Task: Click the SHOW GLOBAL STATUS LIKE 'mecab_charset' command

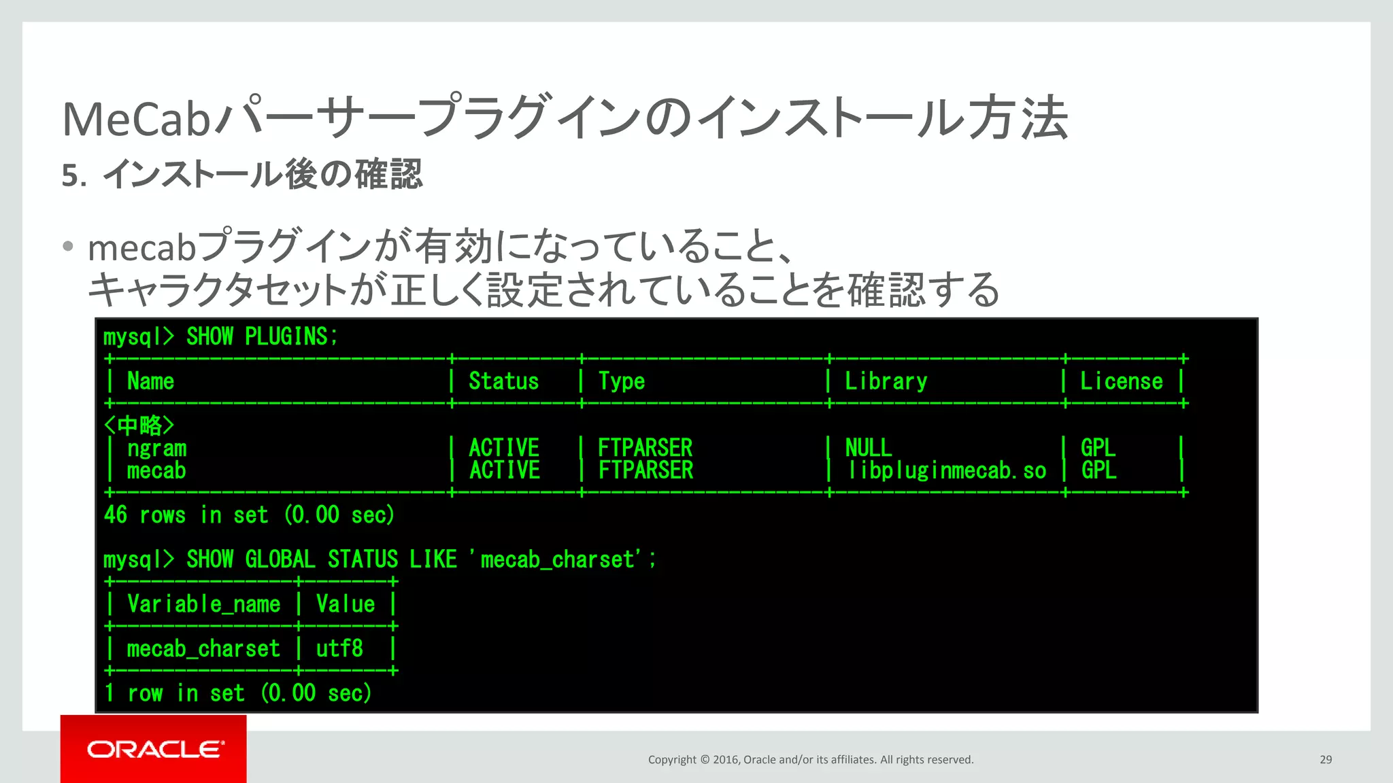Action: 420,559
